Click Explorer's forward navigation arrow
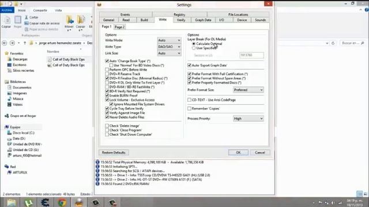The image size is (369, 207). point(12,43)
